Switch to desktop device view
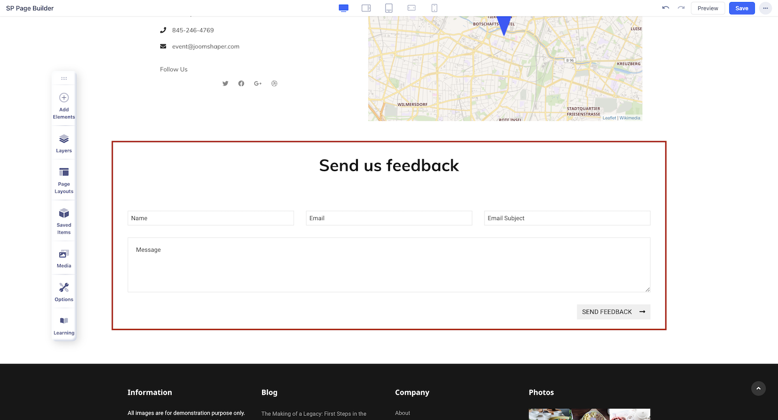 [x=343, y=8]
